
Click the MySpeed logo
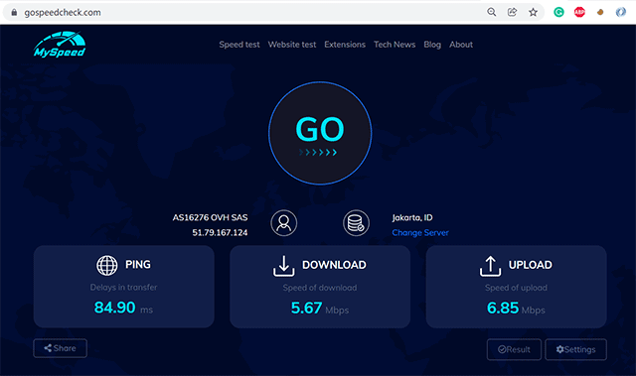coord(60,45)
